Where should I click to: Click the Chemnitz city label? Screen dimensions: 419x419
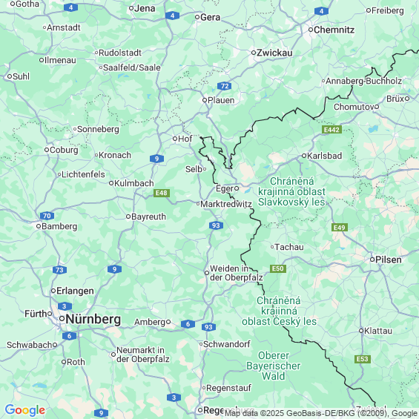(334, 30)
